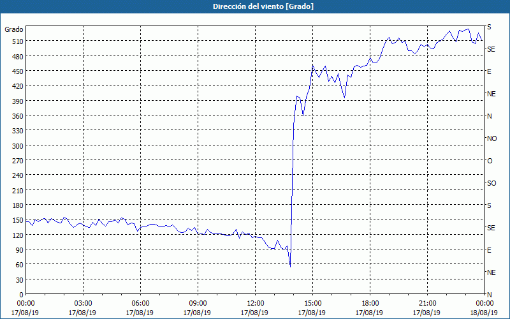510x319 pixels.
Task: Pick the 360 degree tick label
Action: pyautogui.click(x=18, y=116)
